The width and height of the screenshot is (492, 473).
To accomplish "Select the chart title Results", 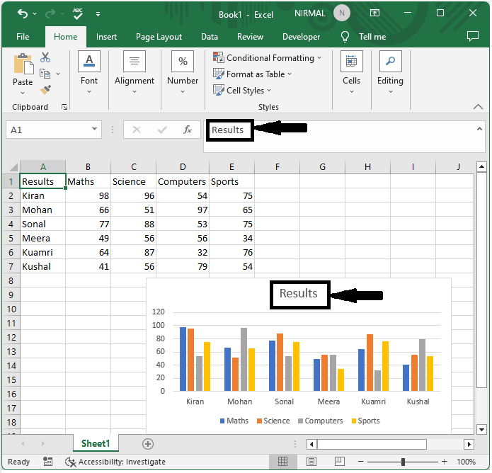I will tap(299, 294).
